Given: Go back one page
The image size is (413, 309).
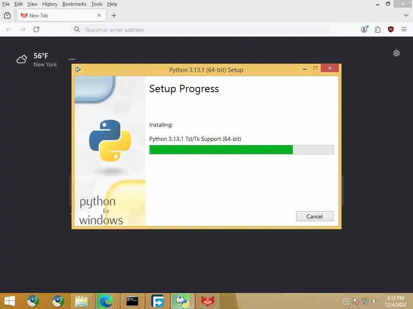Looking at the screenshot, I should (9, 29).
